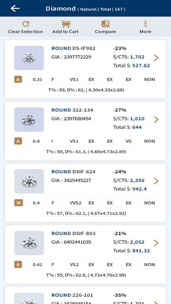Open DSIF-803 details via chevron

(x=156, y=243)
